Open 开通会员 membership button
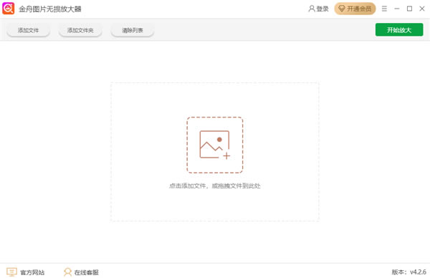The image size is (430, 278). pos(355,9)
